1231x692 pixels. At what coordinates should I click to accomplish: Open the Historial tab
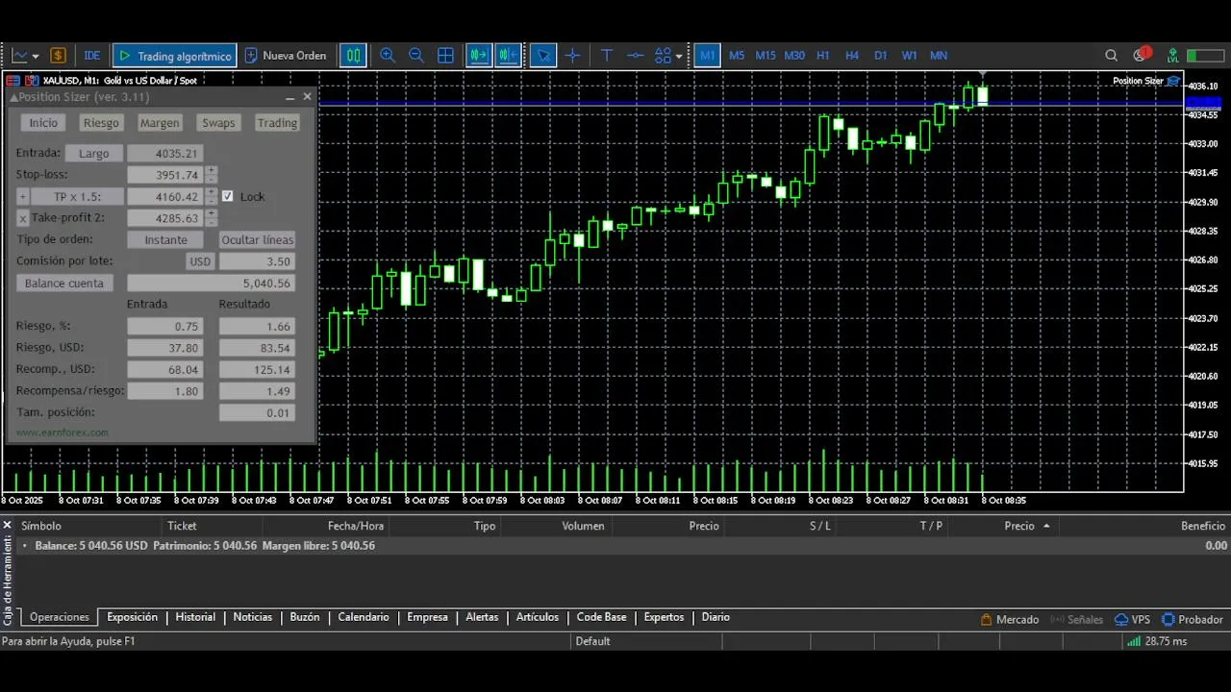pyautogui.click(x=195, y=617)
